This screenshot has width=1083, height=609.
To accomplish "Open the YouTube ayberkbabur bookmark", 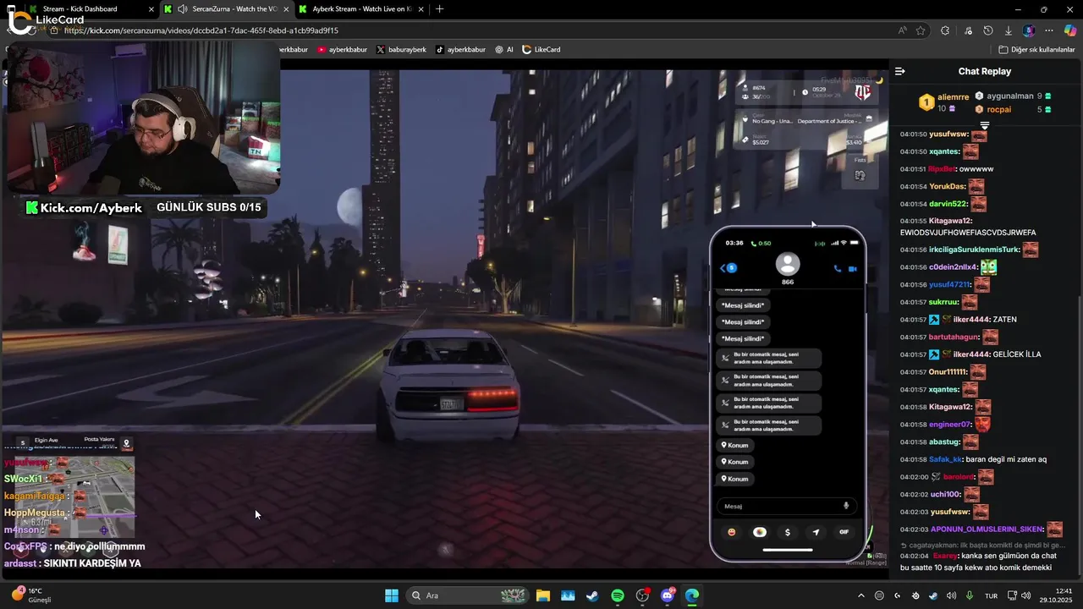I will (x=342, y=50).
